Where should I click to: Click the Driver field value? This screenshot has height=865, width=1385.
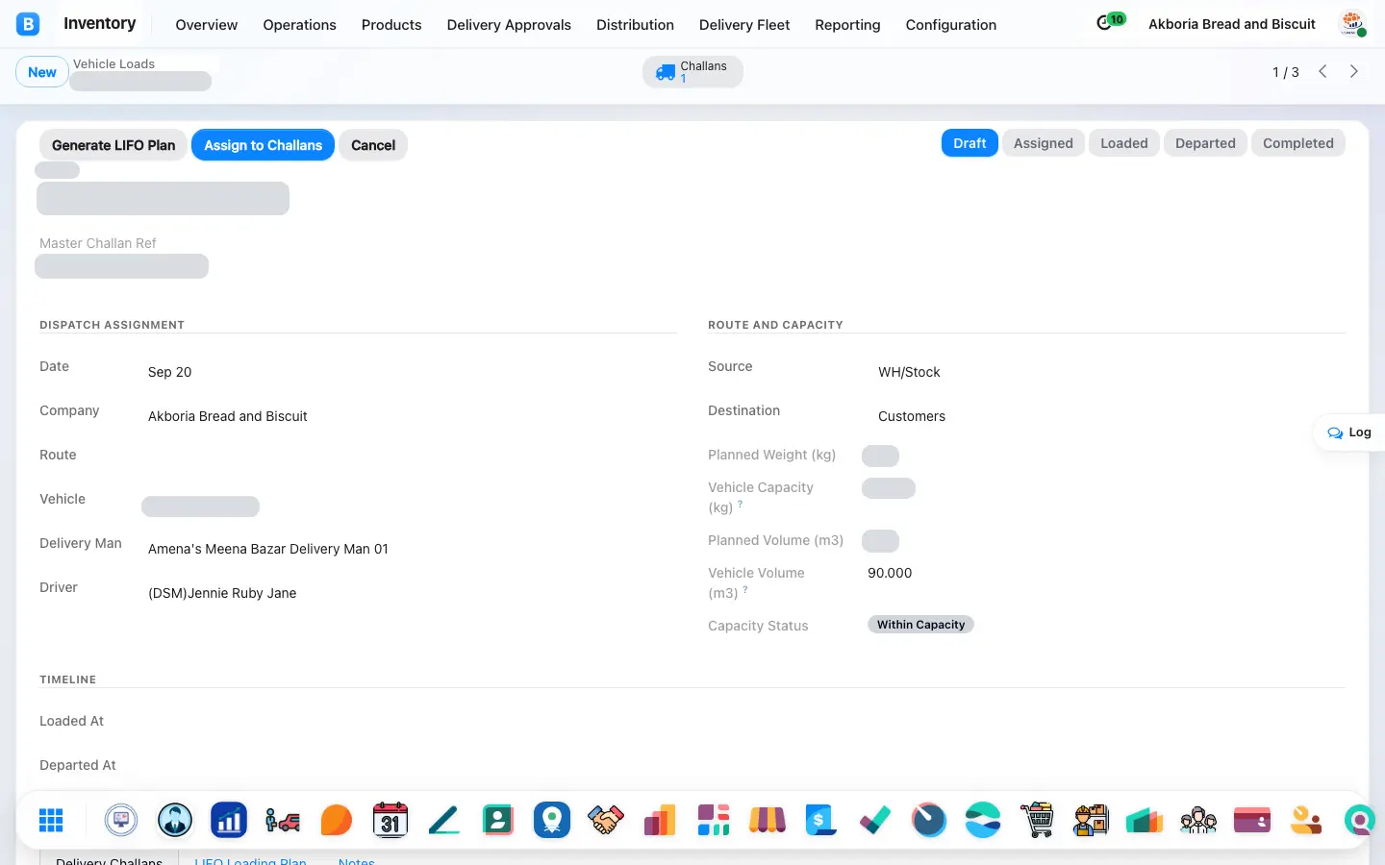[222, 593]
